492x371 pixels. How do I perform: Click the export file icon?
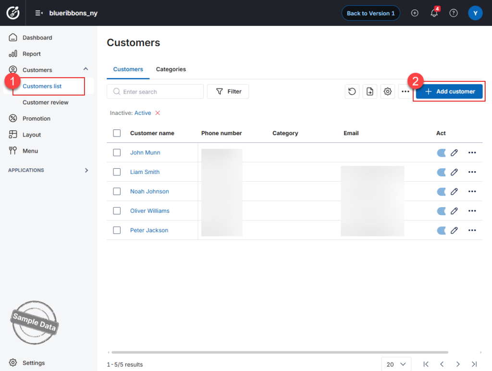coord(369,91)
